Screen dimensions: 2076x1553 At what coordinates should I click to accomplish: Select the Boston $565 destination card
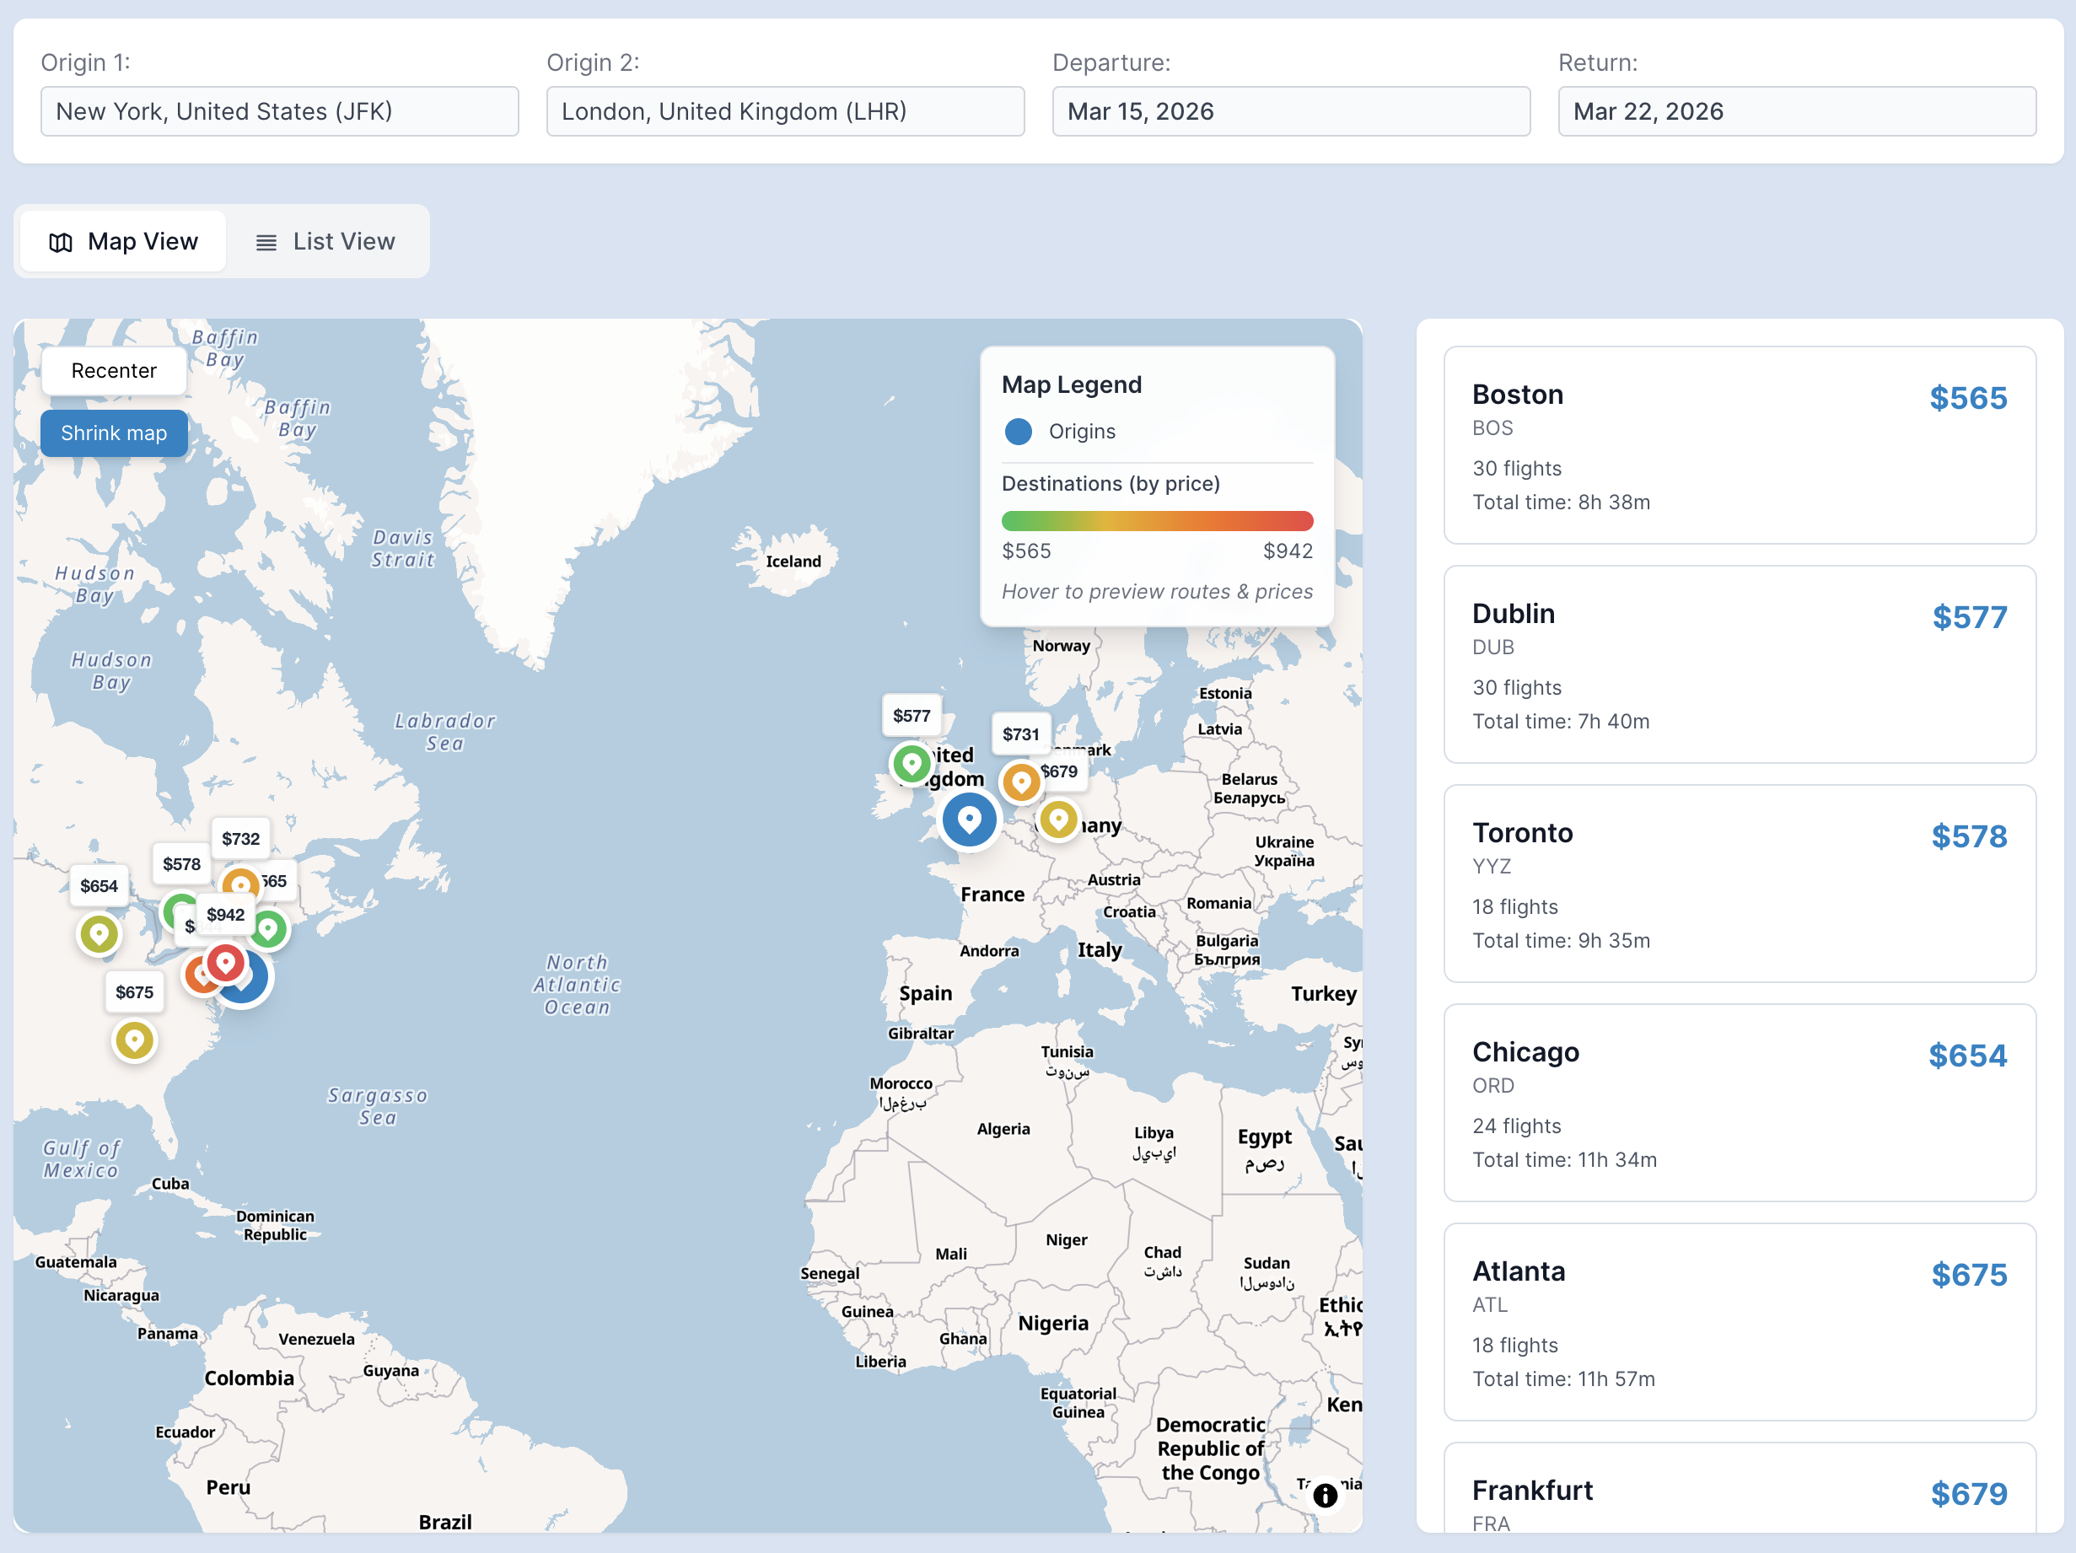[1739, 445]
